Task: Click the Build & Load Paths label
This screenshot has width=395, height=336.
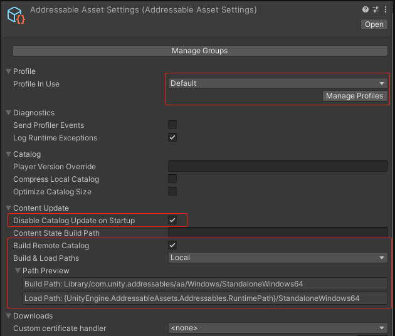Action: pyautogui.click(x=46, y=258)
